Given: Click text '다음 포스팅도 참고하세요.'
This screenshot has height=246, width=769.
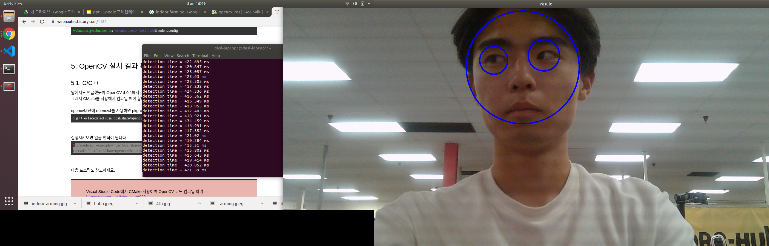Looking at the screenshot, I should coord(93,170).
